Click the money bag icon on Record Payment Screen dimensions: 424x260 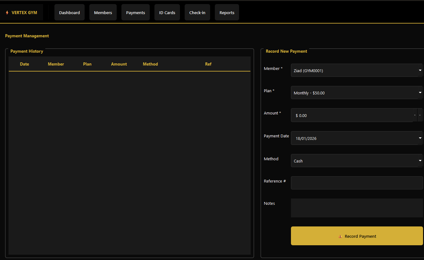[x=340, y=236]
